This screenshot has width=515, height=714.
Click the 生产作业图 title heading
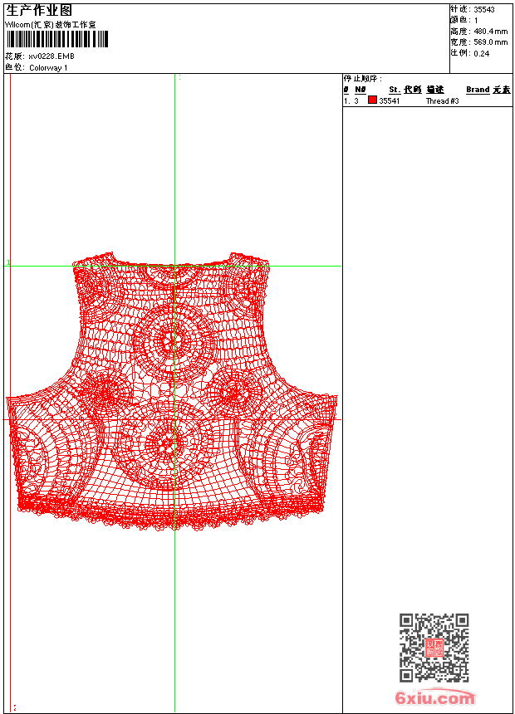39,10
